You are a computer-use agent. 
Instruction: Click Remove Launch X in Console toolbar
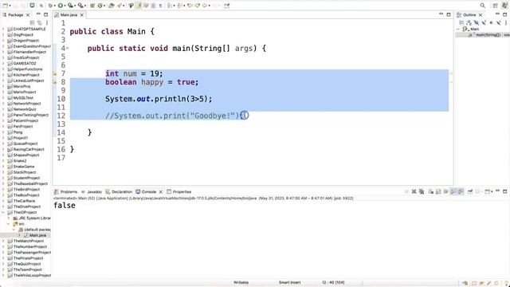(x=414, y=191)
